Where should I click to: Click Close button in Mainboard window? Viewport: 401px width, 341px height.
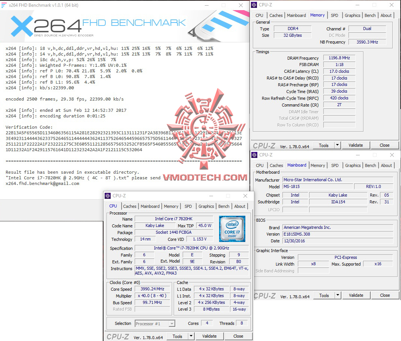(385, 295)
